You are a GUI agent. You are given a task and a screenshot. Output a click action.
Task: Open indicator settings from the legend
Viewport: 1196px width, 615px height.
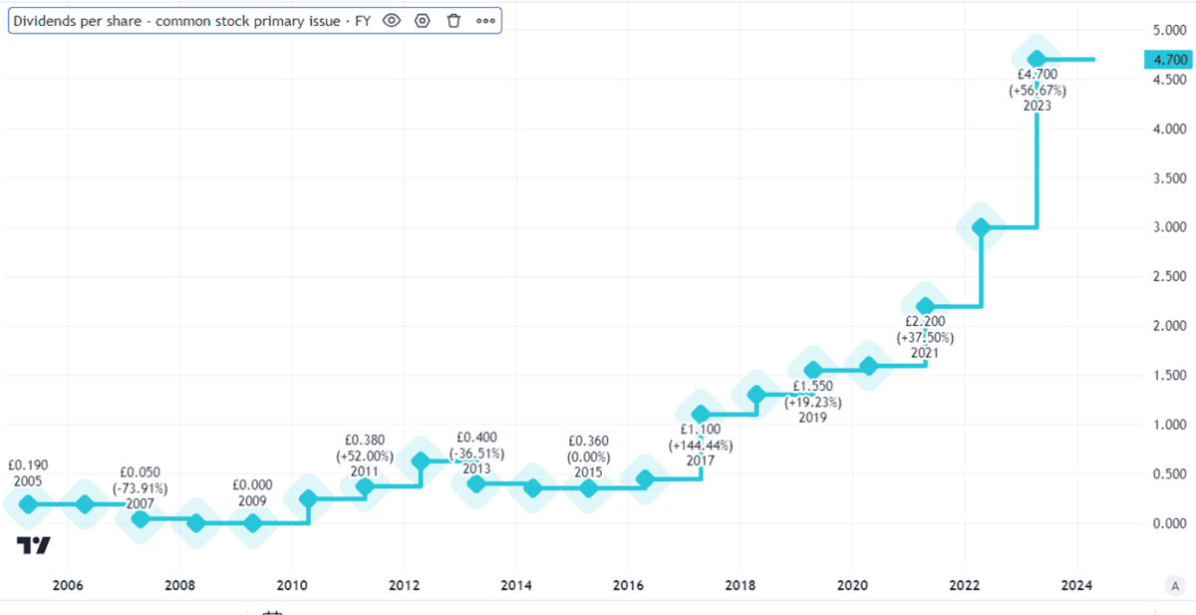[x=423, y=21]
